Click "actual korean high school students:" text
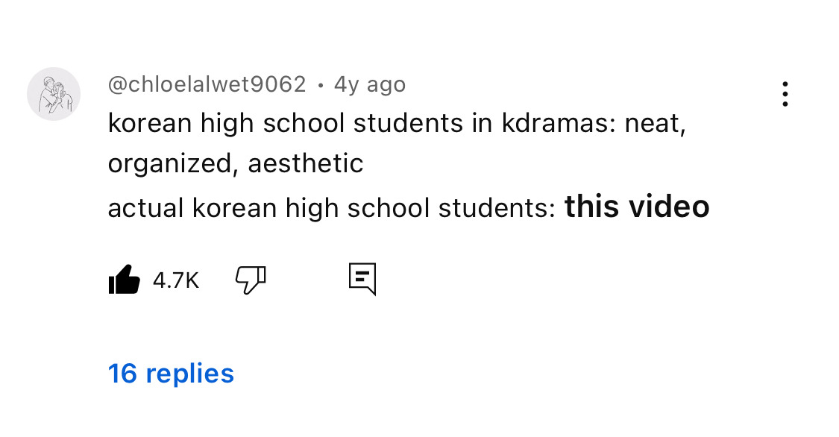The height and width of the screenshot is (437, 839). (332, 208)
